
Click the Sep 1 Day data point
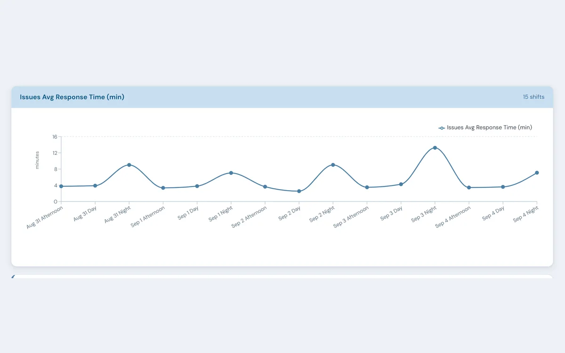197,186
